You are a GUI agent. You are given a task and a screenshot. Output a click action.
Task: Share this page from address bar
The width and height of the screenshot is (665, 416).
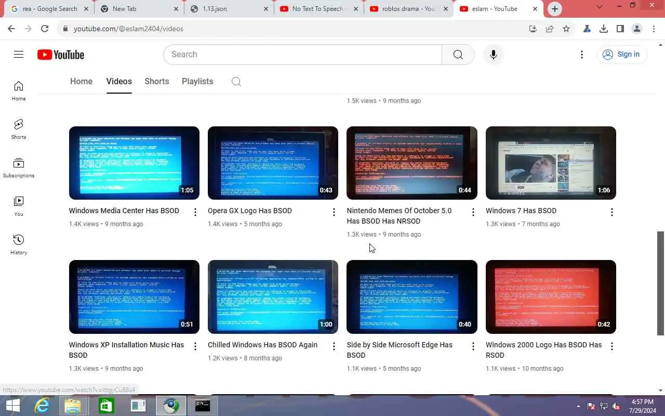point(550,29)
